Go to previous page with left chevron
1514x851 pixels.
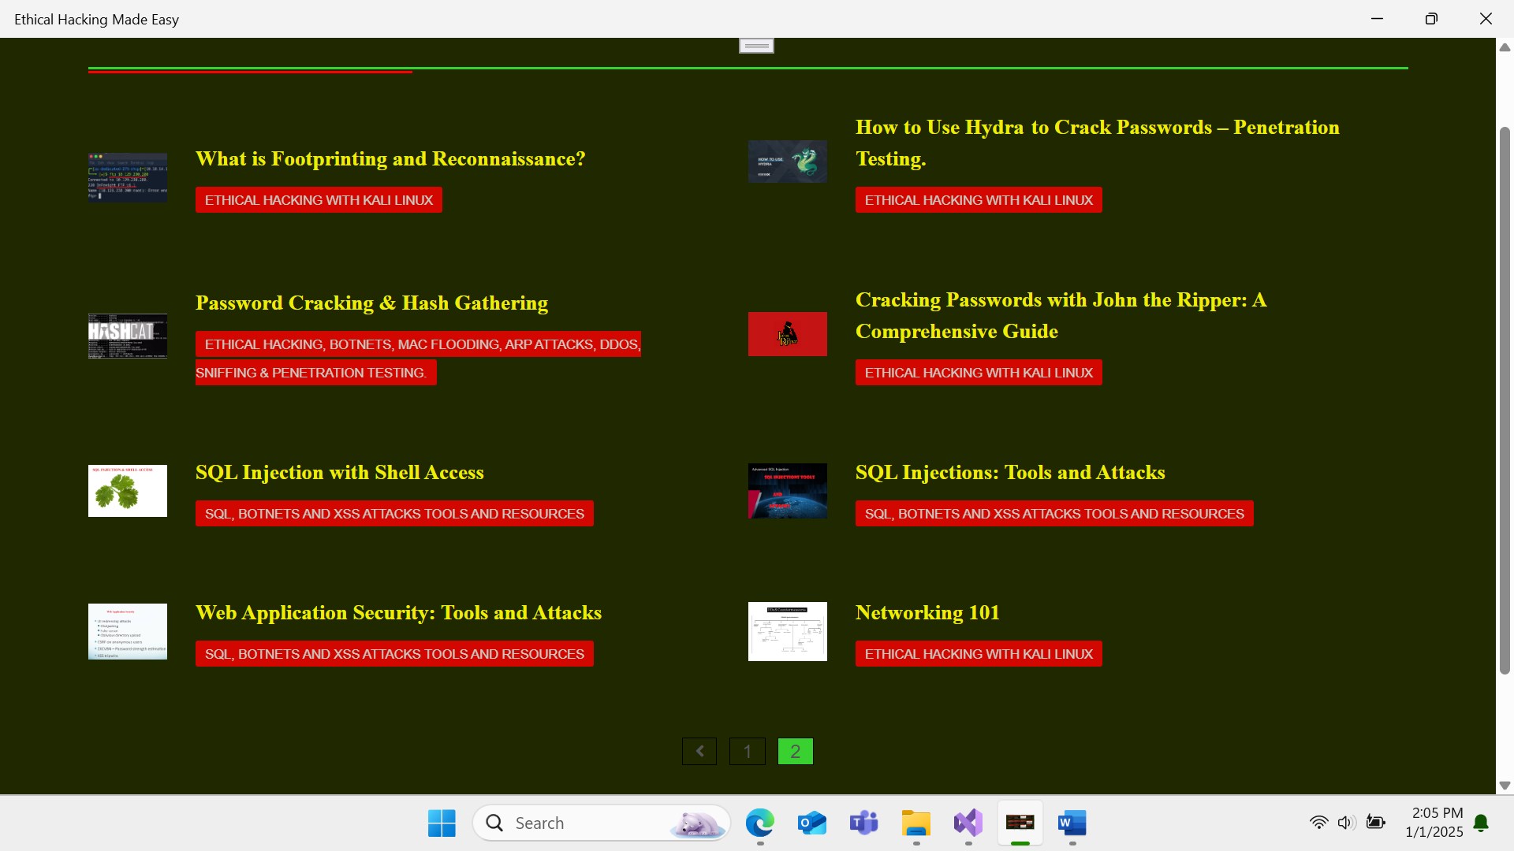(x=699, y=752)
